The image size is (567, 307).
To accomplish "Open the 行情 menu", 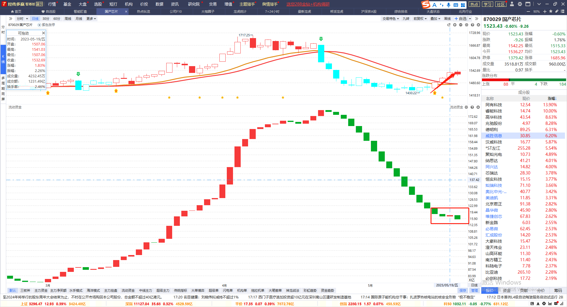I will tap(52, 4).
